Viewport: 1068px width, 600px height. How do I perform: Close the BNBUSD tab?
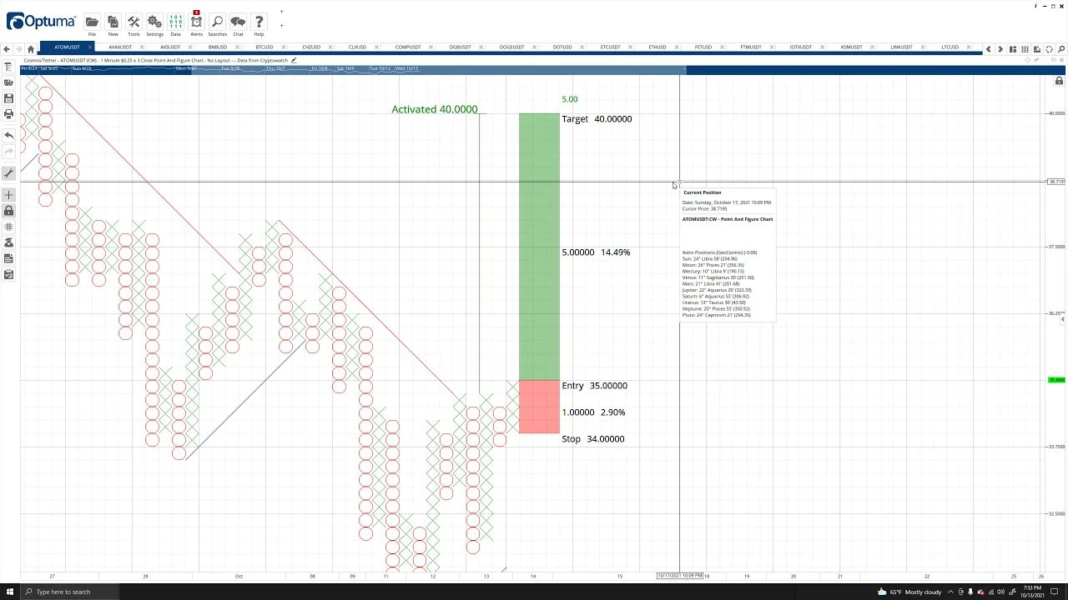click(237, 47)
